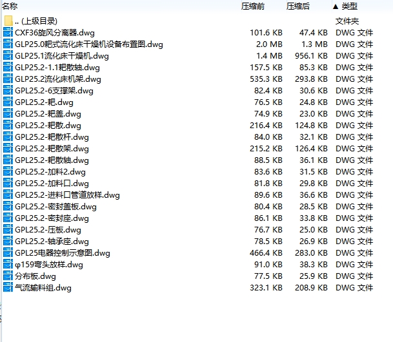Open the parent directory folder icon
Viewport: 393px width, 342px height.
click(8, 21)
